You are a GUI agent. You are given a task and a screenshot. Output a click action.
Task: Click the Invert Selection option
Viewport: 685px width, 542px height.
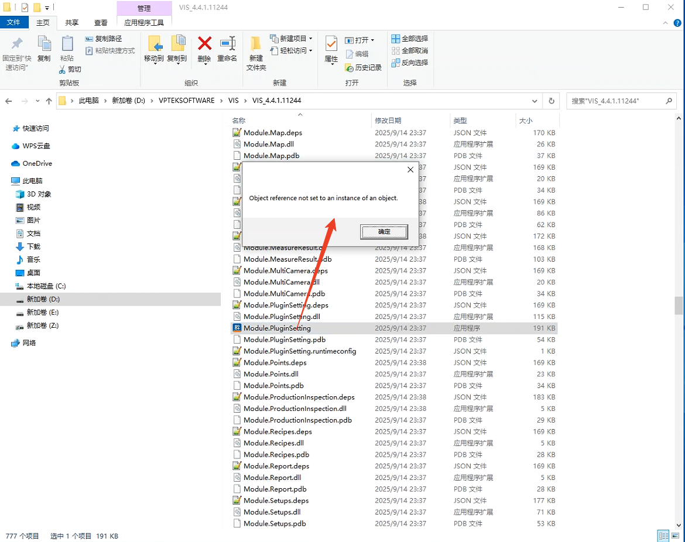(409, 63)
